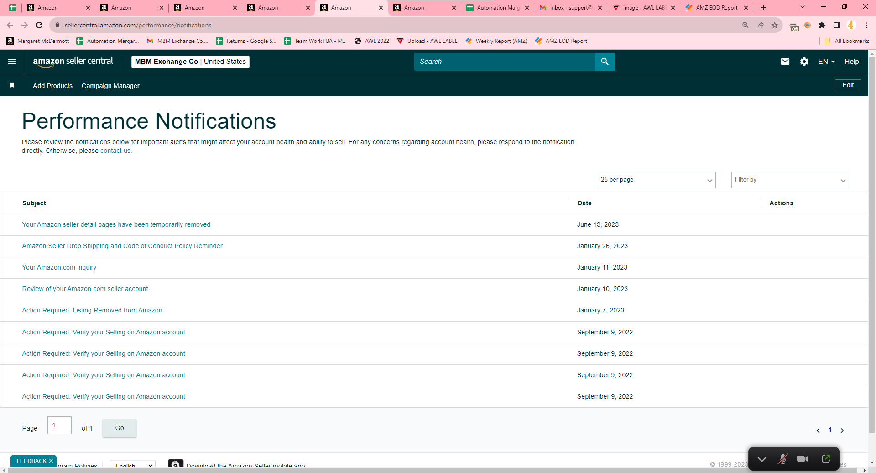Click the zoom magnifier icon in address bar
876x473 pixels.
point(746,25)
